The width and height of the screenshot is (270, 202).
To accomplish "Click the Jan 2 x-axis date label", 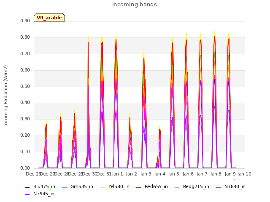I will coord(132,174).
